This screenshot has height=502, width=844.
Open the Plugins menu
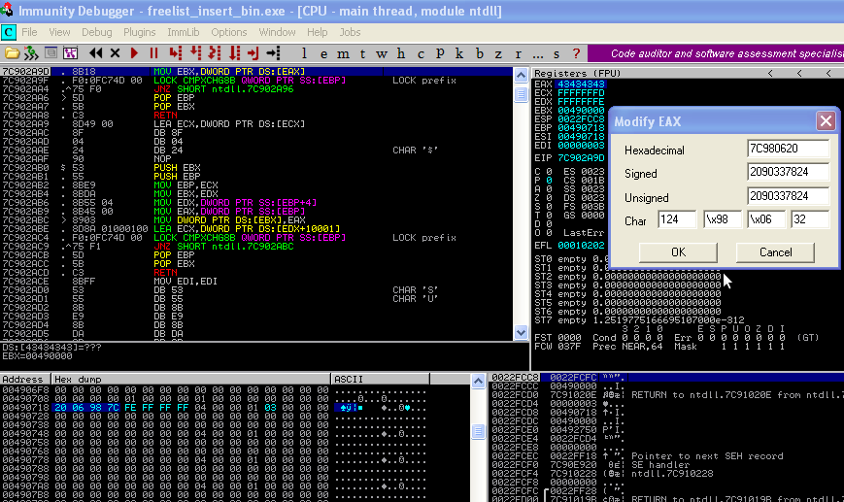pyautogui.click(x=140, y=32)
